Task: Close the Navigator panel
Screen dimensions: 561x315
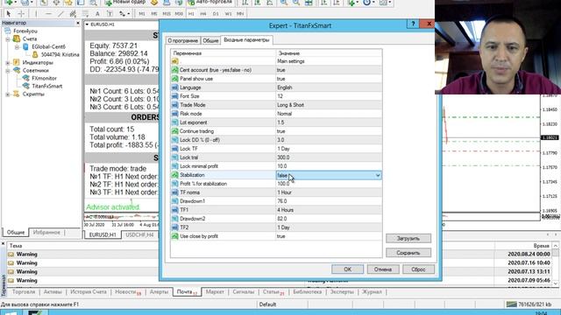Action: (78, 23)
